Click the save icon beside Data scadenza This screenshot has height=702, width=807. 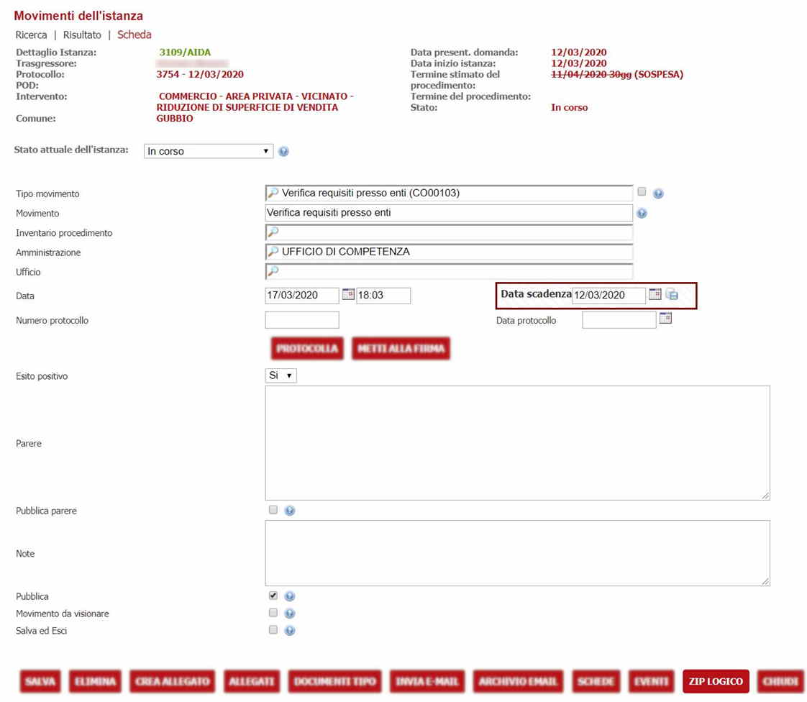pyautogui.click(x=672, y=294)
